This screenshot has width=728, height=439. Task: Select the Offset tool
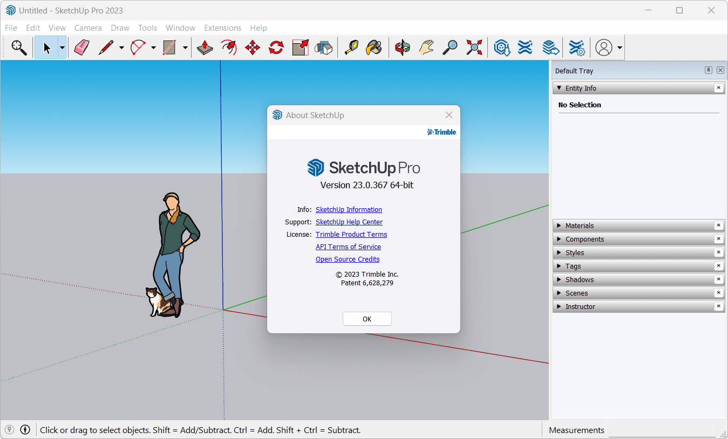point(228,48)
